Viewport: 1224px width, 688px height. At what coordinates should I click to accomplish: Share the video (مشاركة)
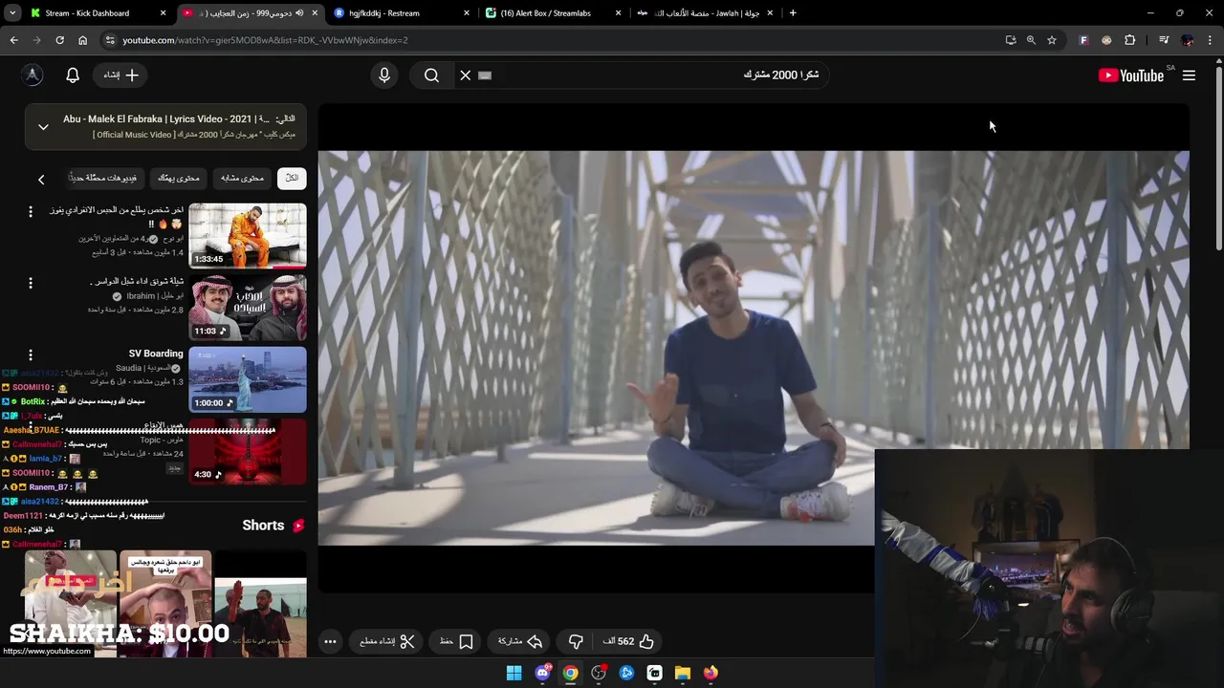click(520, 641)
